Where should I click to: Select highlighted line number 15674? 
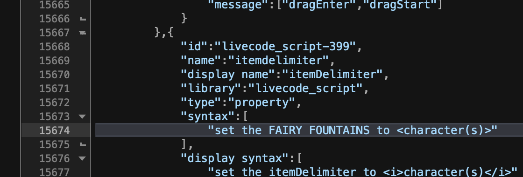tap(54, 130)
